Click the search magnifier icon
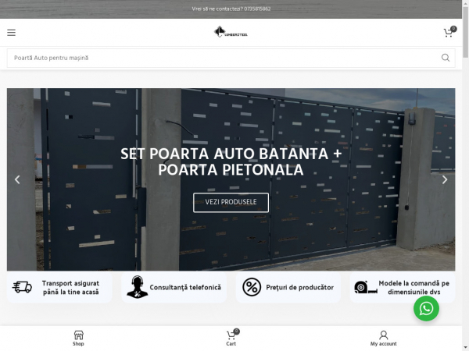This screenshot has width=469, height=351. click(446, 58)
